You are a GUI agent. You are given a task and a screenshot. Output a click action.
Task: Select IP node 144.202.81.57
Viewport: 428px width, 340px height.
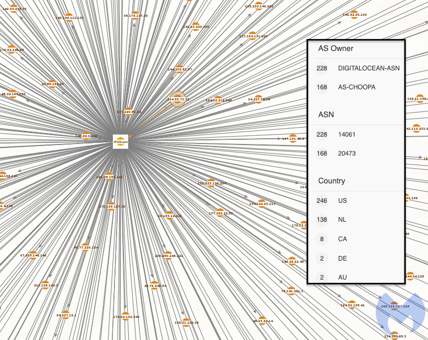tap(179, 69)
